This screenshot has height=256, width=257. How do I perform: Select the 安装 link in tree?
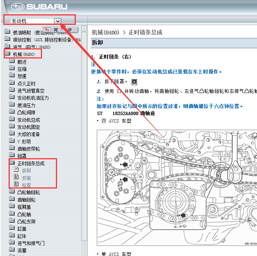point(26,178)
